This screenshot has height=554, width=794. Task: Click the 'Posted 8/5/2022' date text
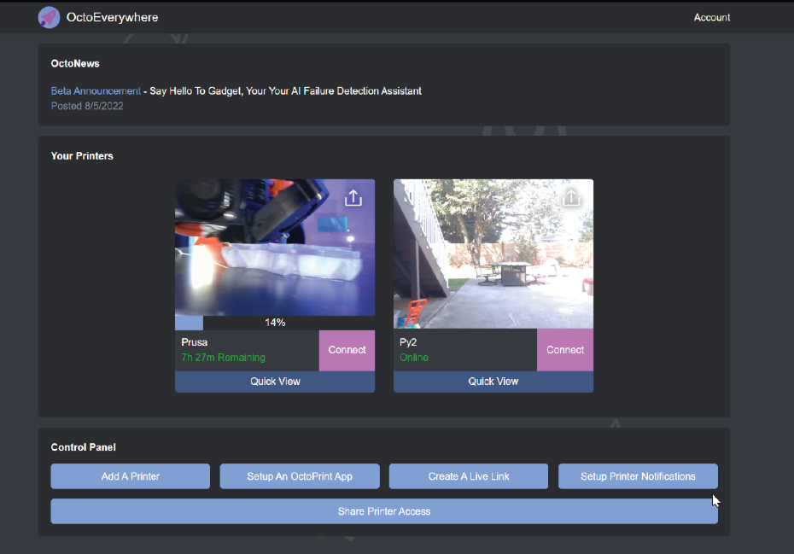coord(87,106)
